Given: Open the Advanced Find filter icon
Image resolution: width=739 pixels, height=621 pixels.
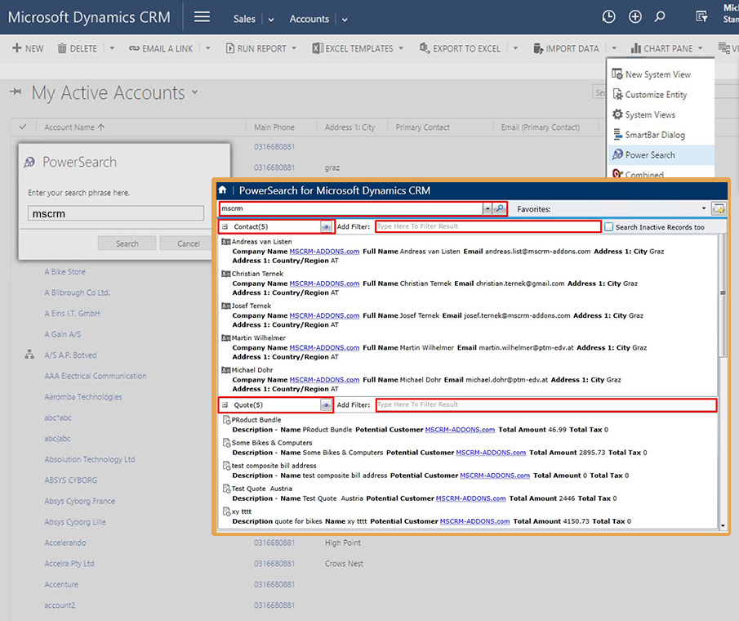Looking at the screenshot, I should click(x=701, y=17).
